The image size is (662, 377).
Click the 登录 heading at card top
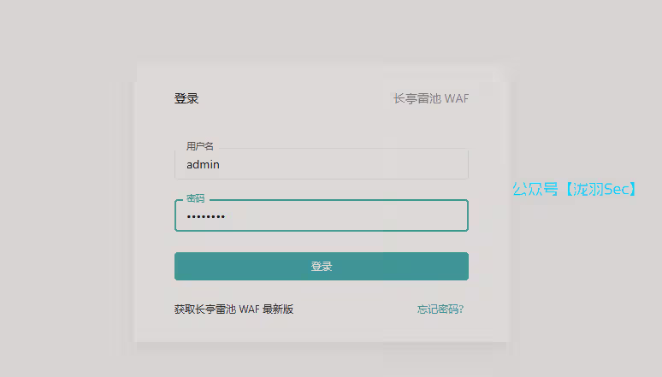(x=186, y=98)
